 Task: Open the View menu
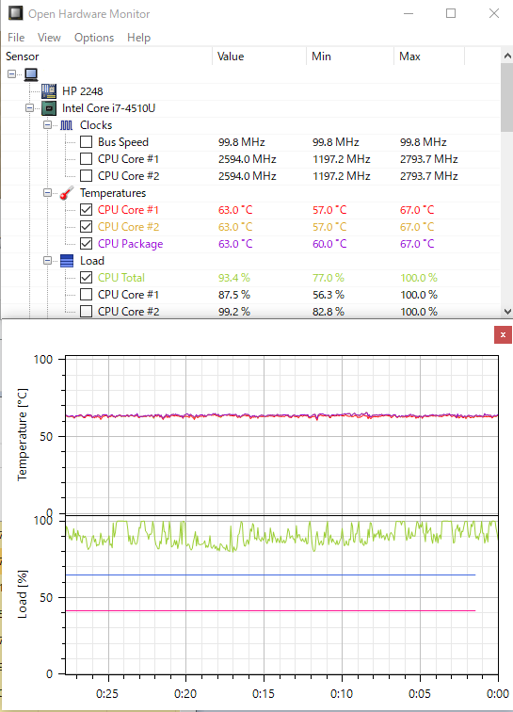[49, 38]
